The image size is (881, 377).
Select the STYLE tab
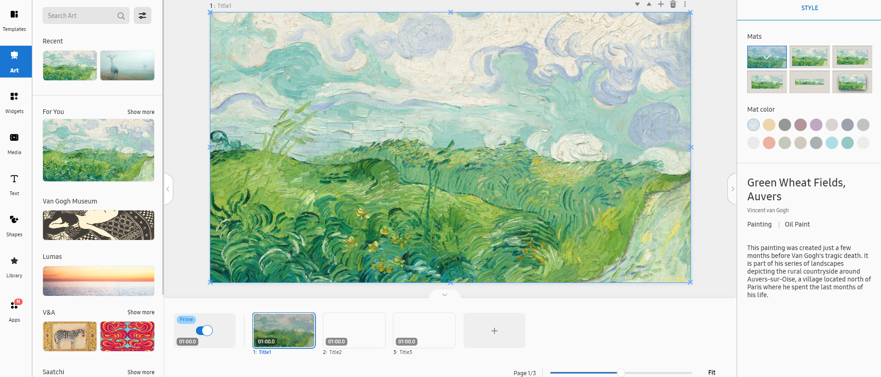(810, 8)
